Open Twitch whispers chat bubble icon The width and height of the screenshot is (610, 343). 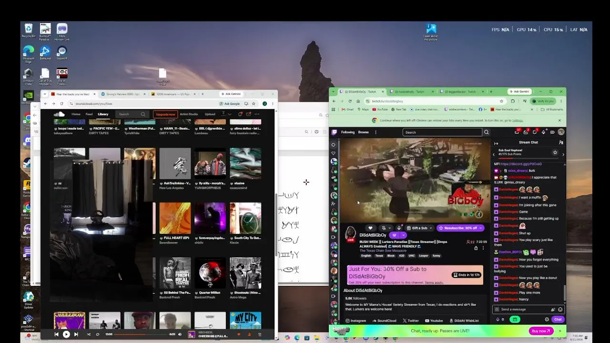(535, 132)
